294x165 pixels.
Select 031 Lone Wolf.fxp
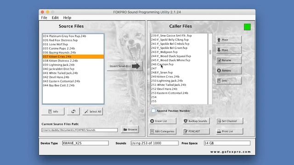click(73, 44)
